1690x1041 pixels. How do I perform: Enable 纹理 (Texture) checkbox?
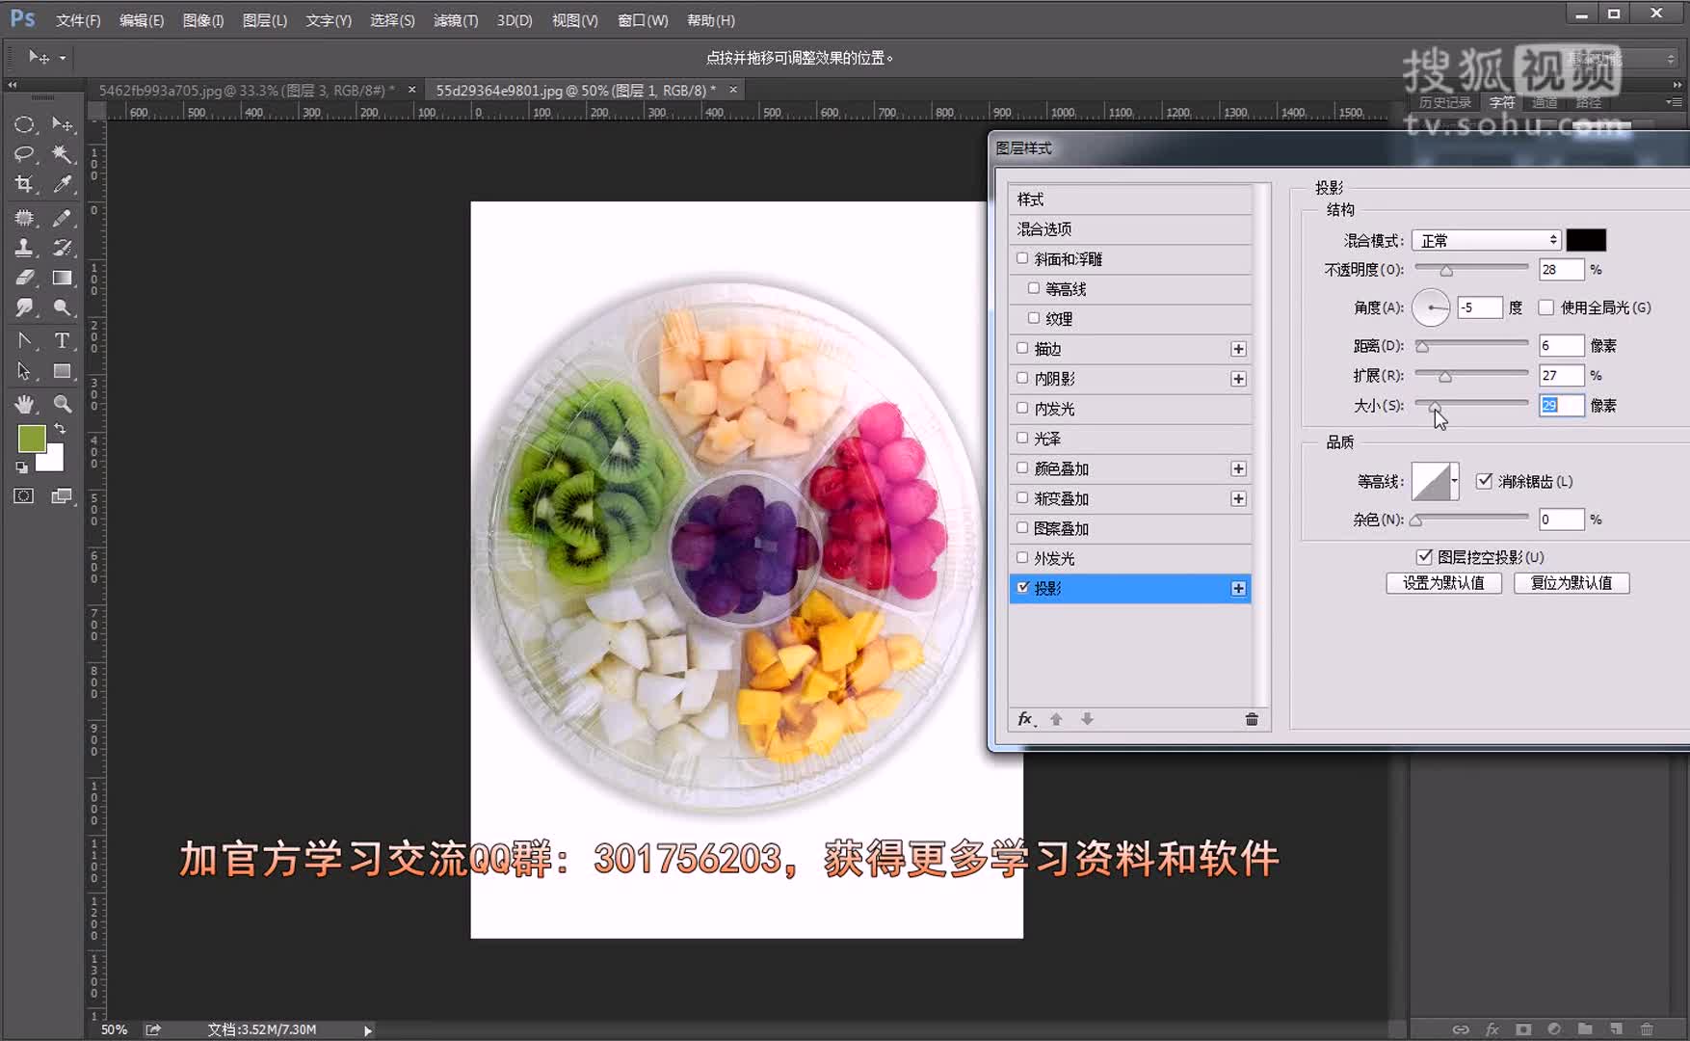(1034, 318)
